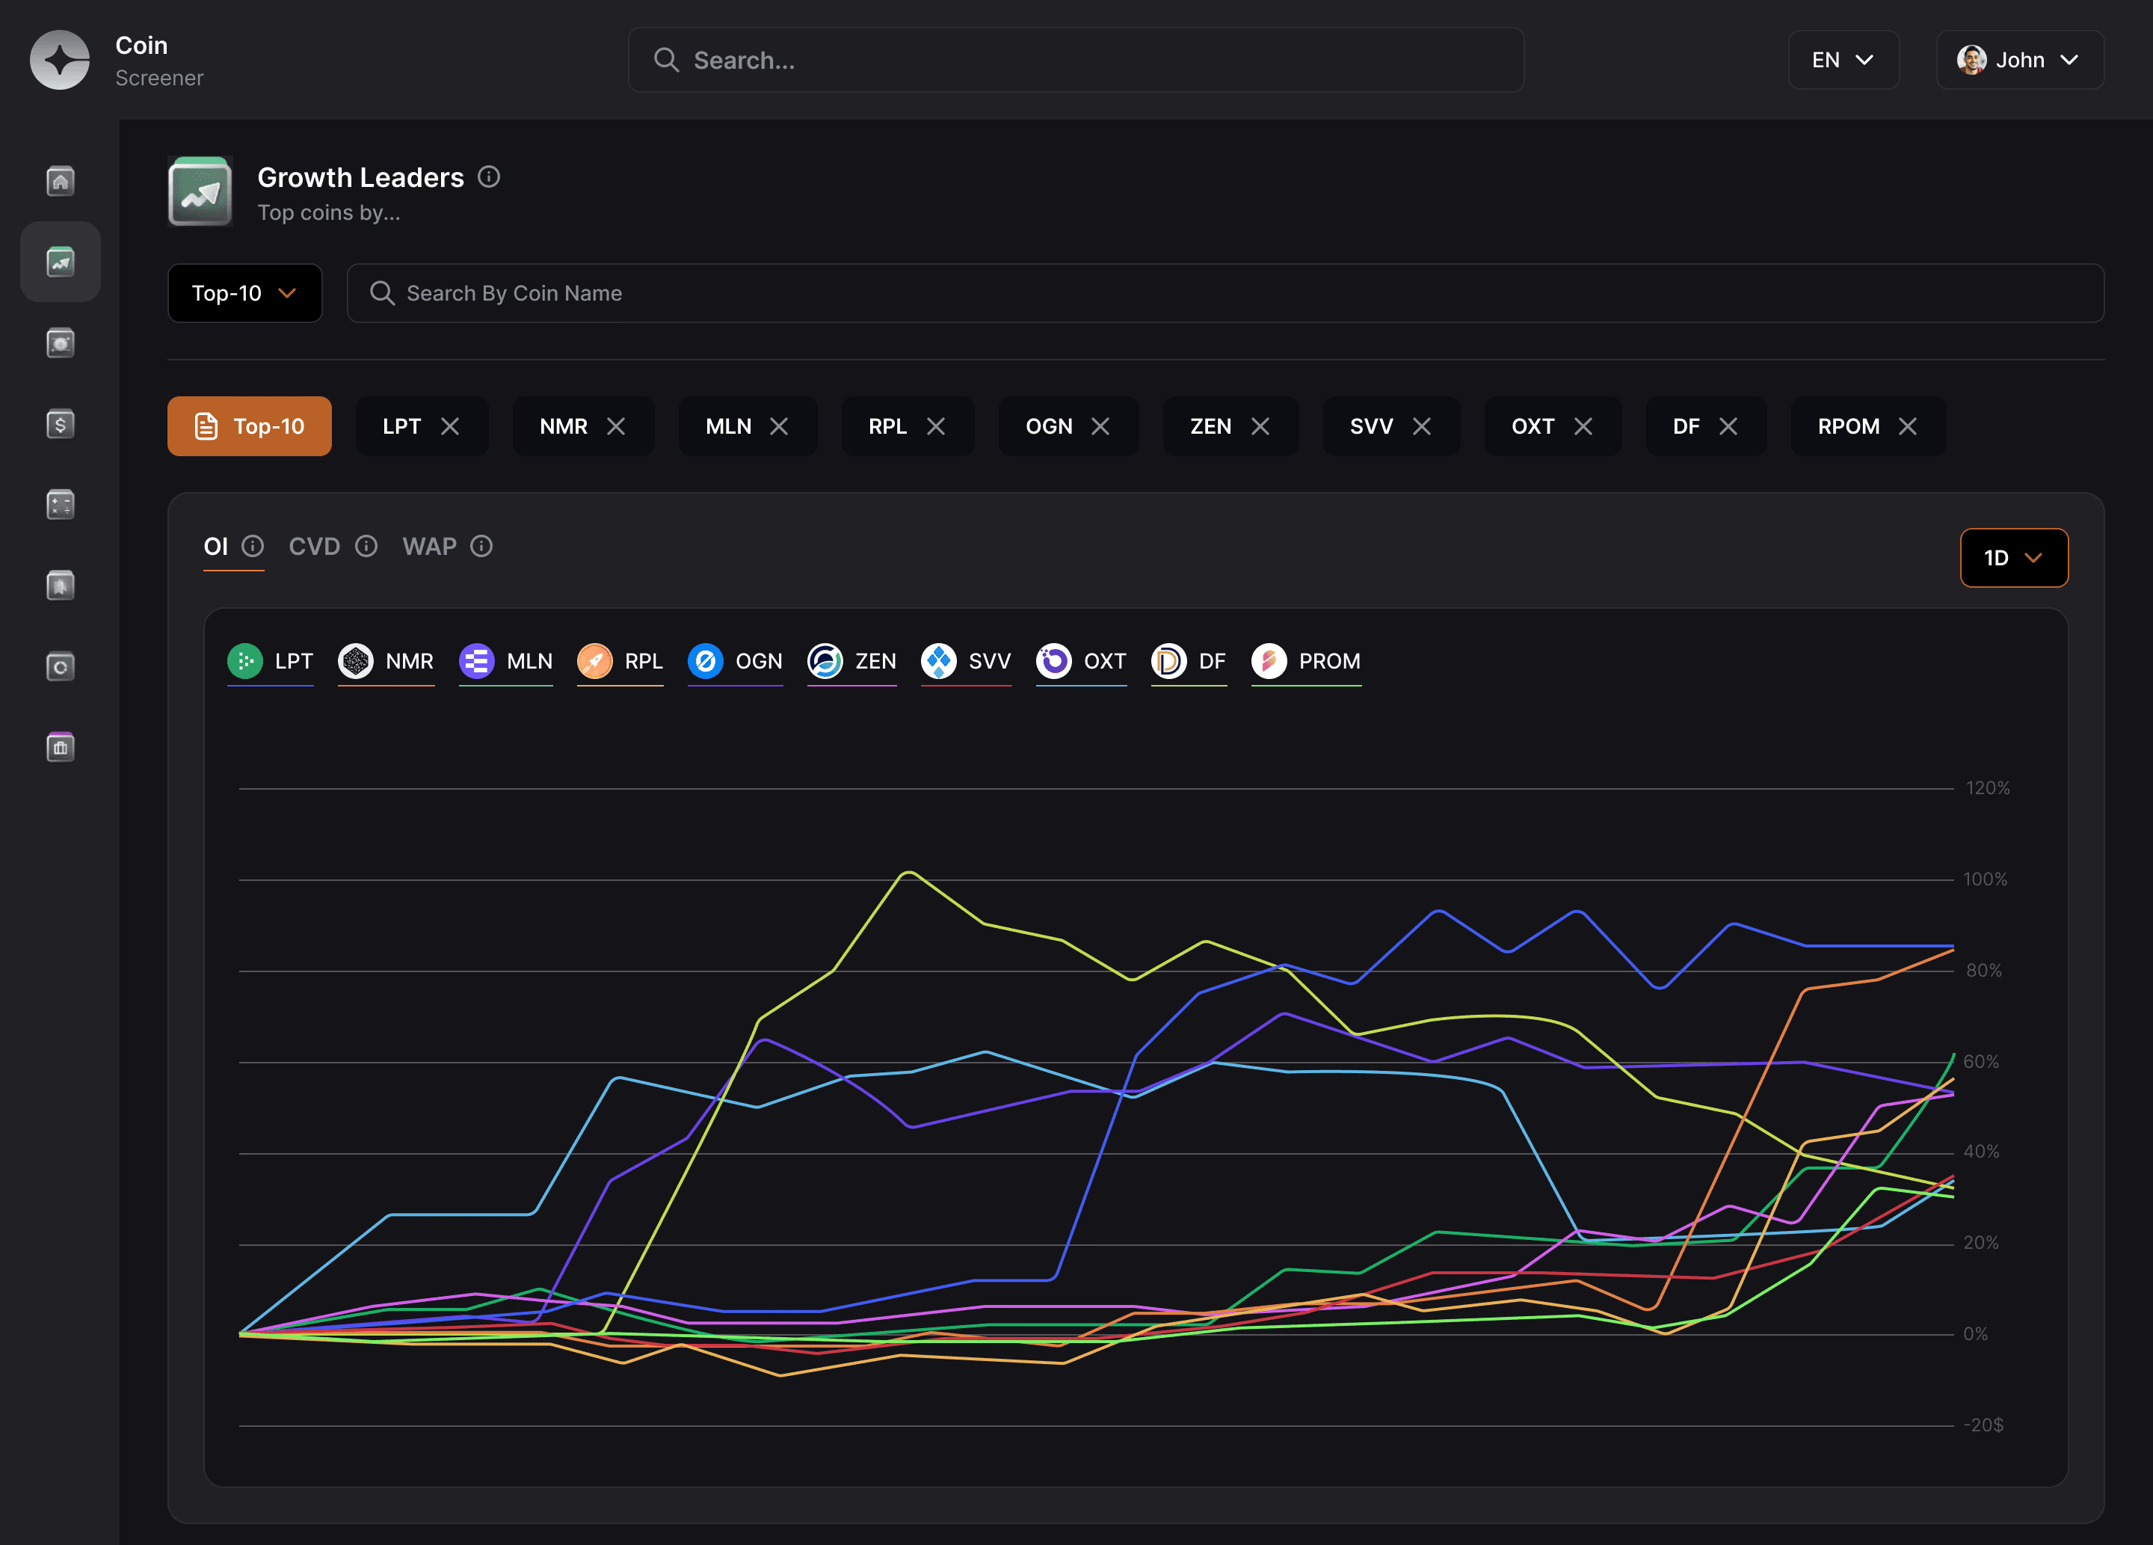This screenshot has height=1545, width=2153.
Task: Open the bookmark sidebar icon
Action: pos(60,585)
